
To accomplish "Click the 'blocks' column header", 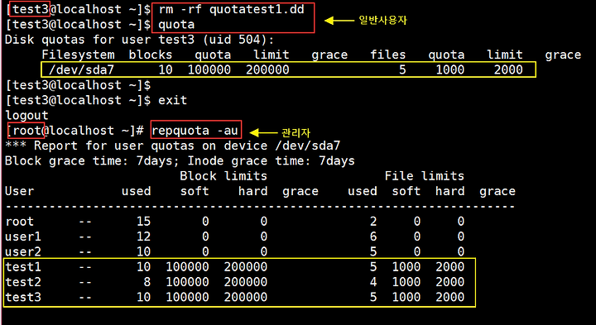I will pyautogui.click(x=151, y=55).
